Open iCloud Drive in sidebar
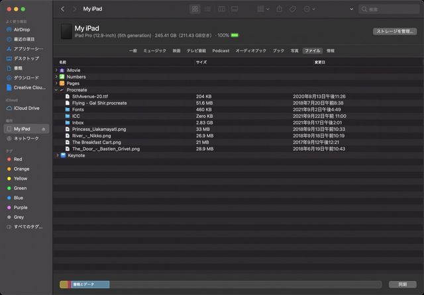The height and width of the screenshot is (295, 424). click(x=26, y=108)
